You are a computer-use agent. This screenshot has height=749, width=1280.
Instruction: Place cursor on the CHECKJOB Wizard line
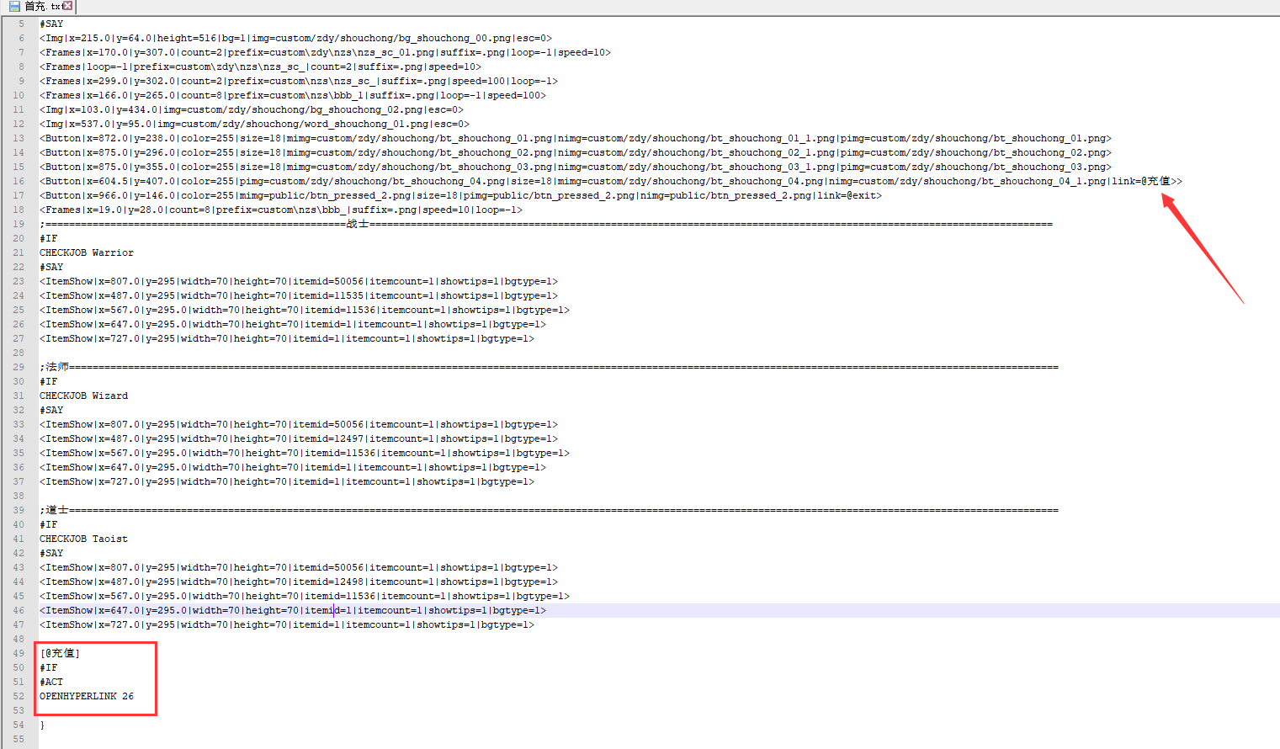click(84, 396)
